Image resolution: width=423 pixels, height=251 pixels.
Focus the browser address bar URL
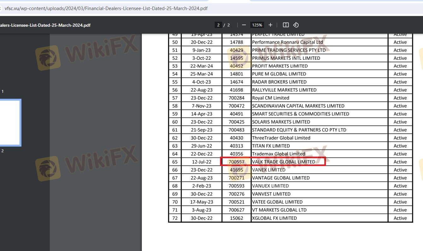click(106, 8)
